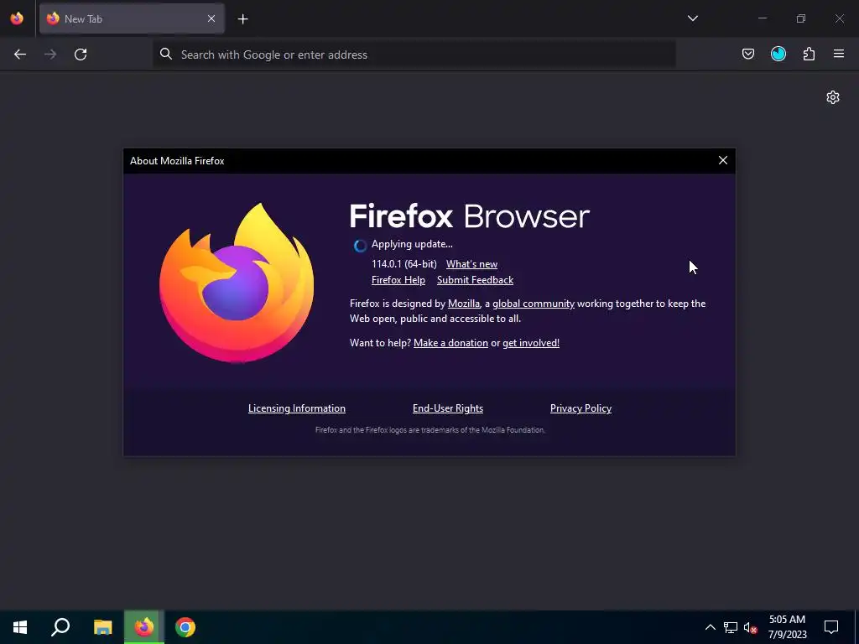The height and width of the screenshot is (644, 859).
Task: Open the network status tray icon
Action: coord(731,627)
